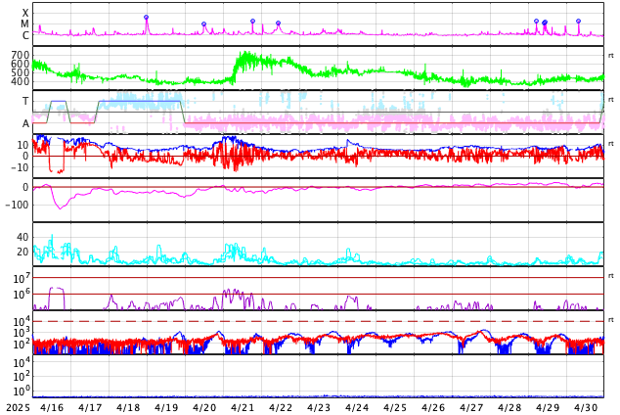Select the 4/23 date label
Viewport: 620px width, 415px height.
click(x=319, y=407)
